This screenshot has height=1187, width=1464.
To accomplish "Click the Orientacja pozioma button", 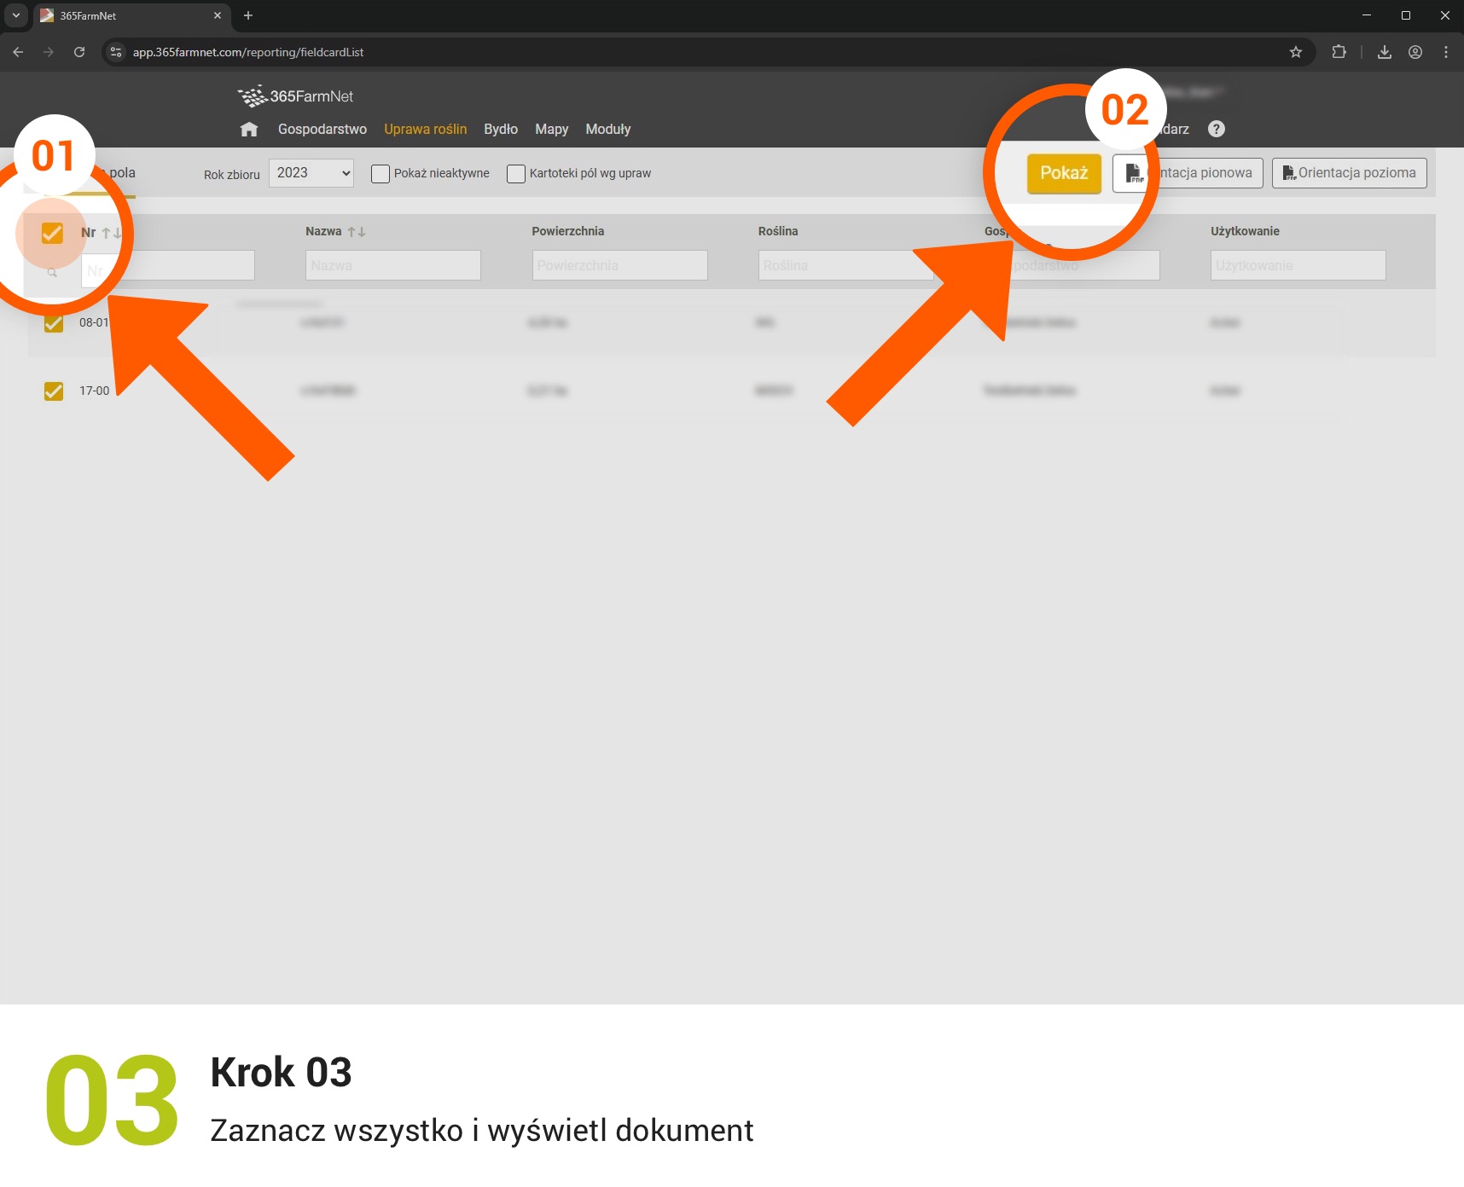I will point(1349,173).
